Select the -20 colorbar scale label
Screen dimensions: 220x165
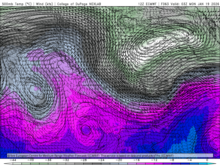coord(119,160)
